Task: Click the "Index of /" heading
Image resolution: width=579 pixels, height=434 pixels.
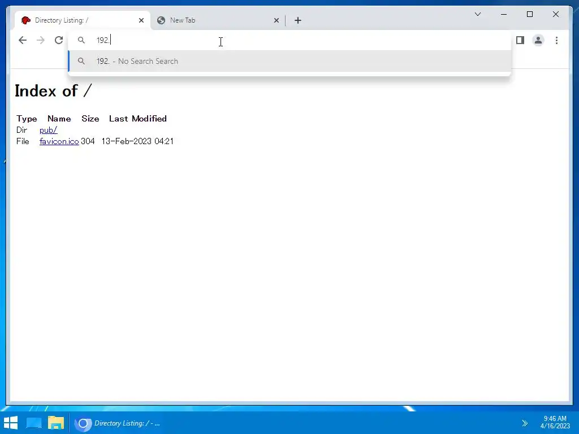Action: pyautogui.click(x=53, y=91)
